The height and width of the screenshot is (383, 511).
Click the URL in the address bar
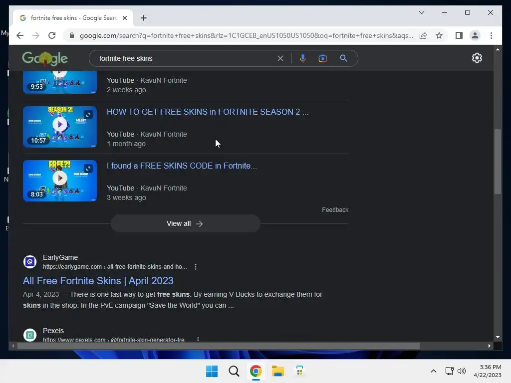coord(246,35)
